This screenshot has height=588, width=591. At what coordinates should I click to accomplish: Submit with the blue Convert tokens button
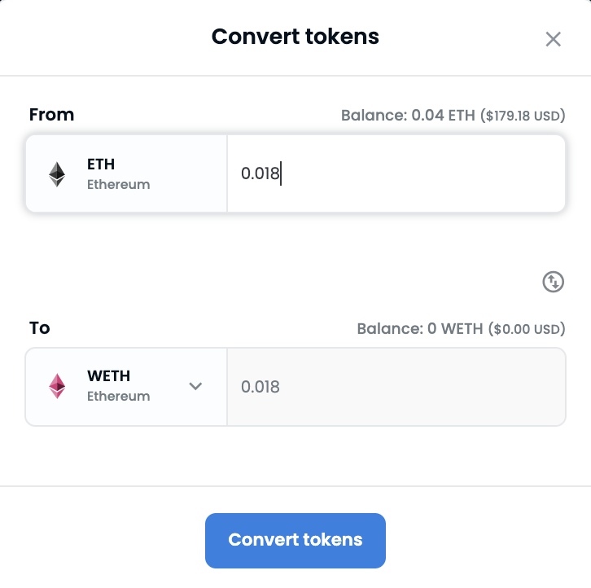(x=295, y=541)
